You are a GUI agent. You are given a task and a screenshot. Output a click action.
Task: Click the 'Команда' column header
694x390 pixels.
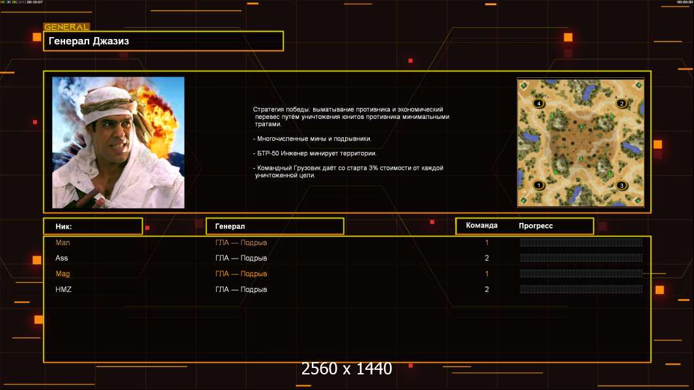click(x=482, y=226)
